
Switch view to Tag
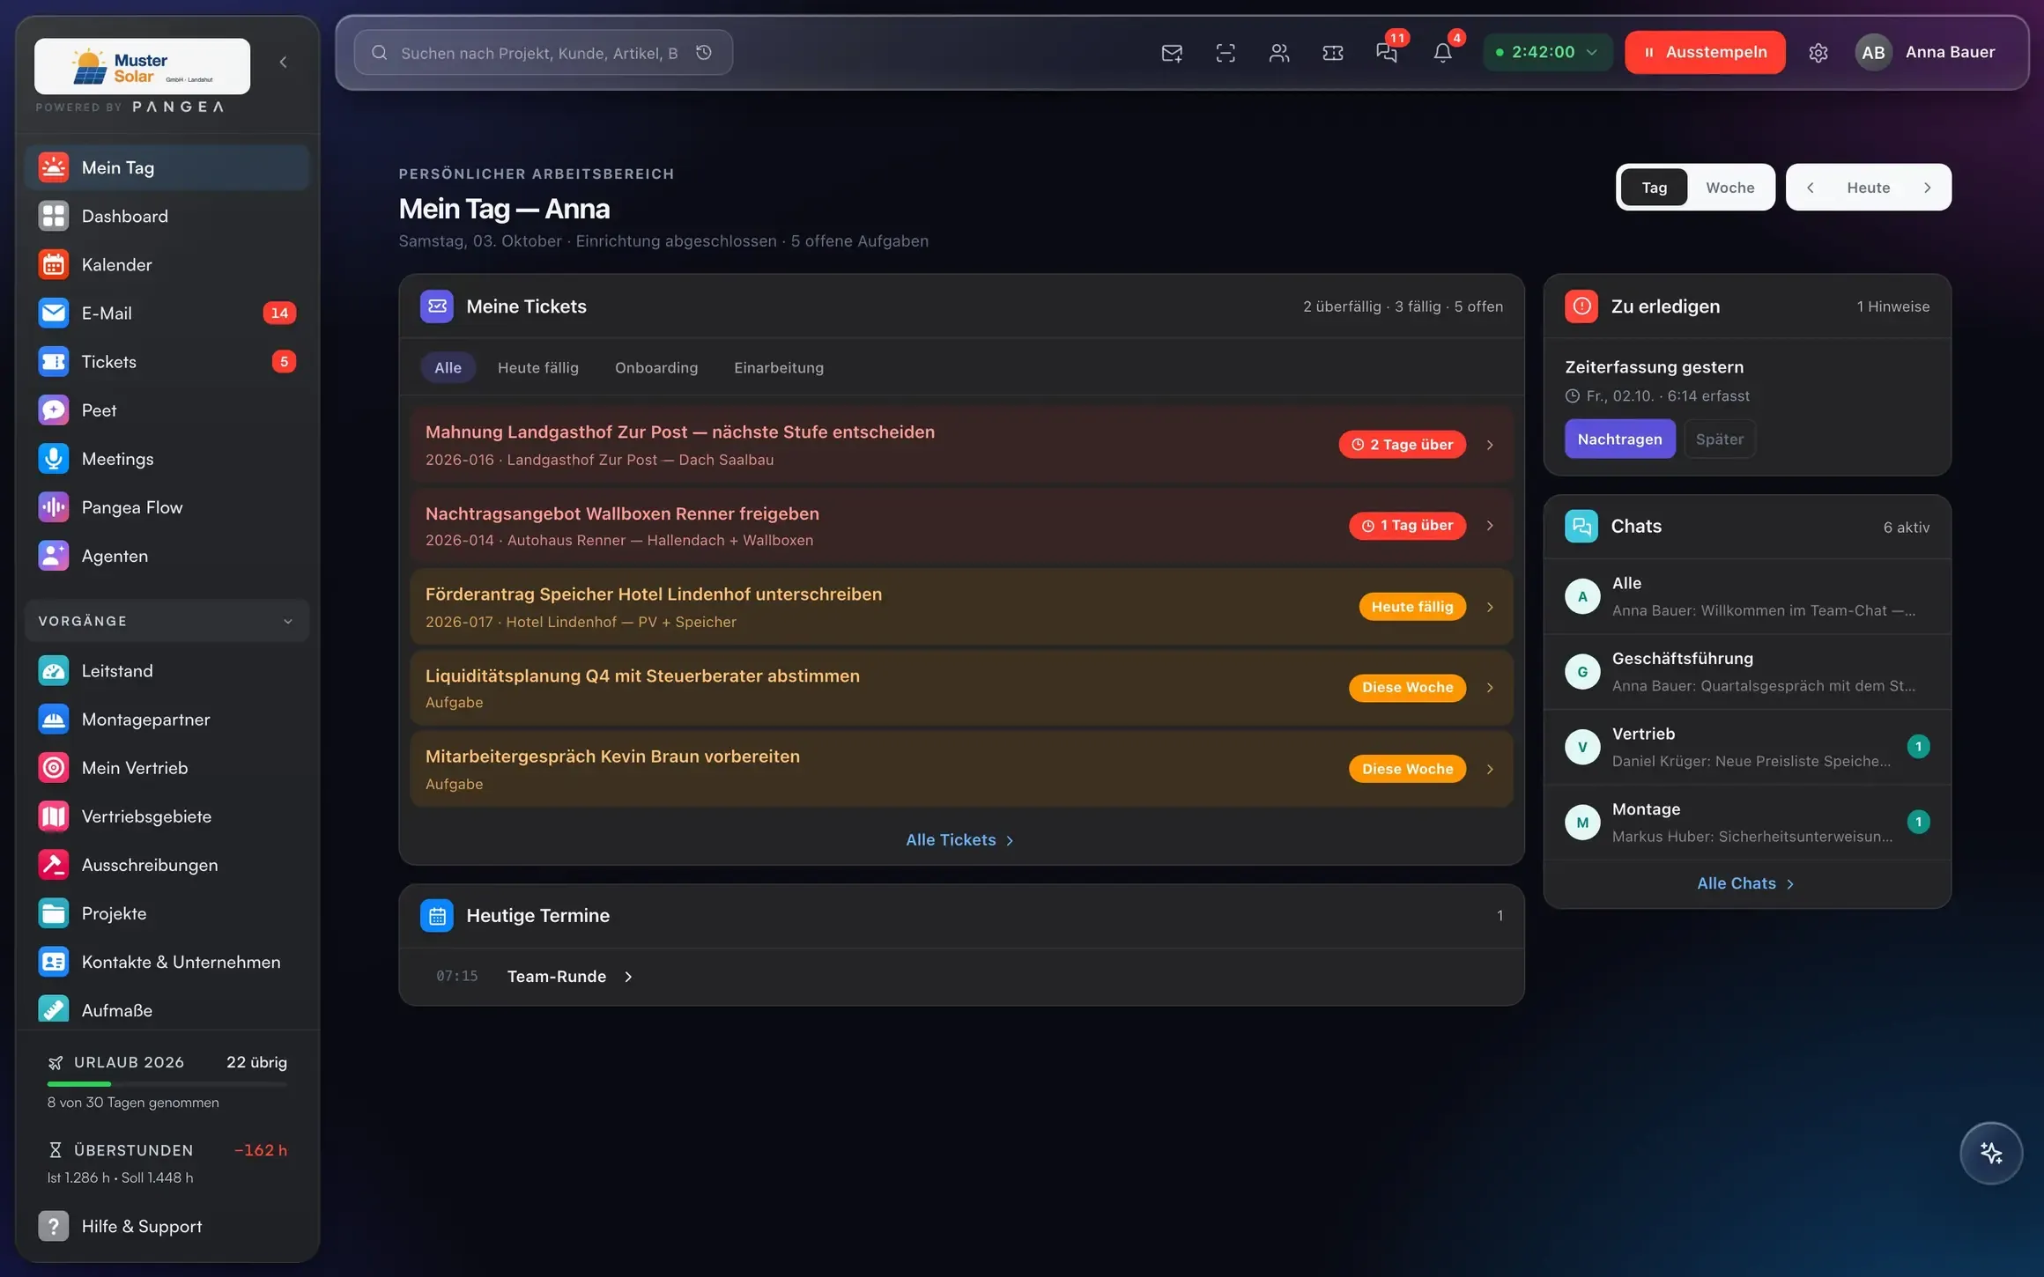click(x=1654, y=188)
